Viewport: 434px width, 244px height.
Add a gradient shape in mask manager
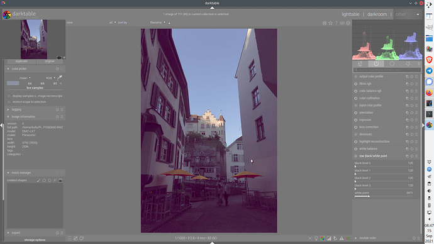tap(60, 180)
